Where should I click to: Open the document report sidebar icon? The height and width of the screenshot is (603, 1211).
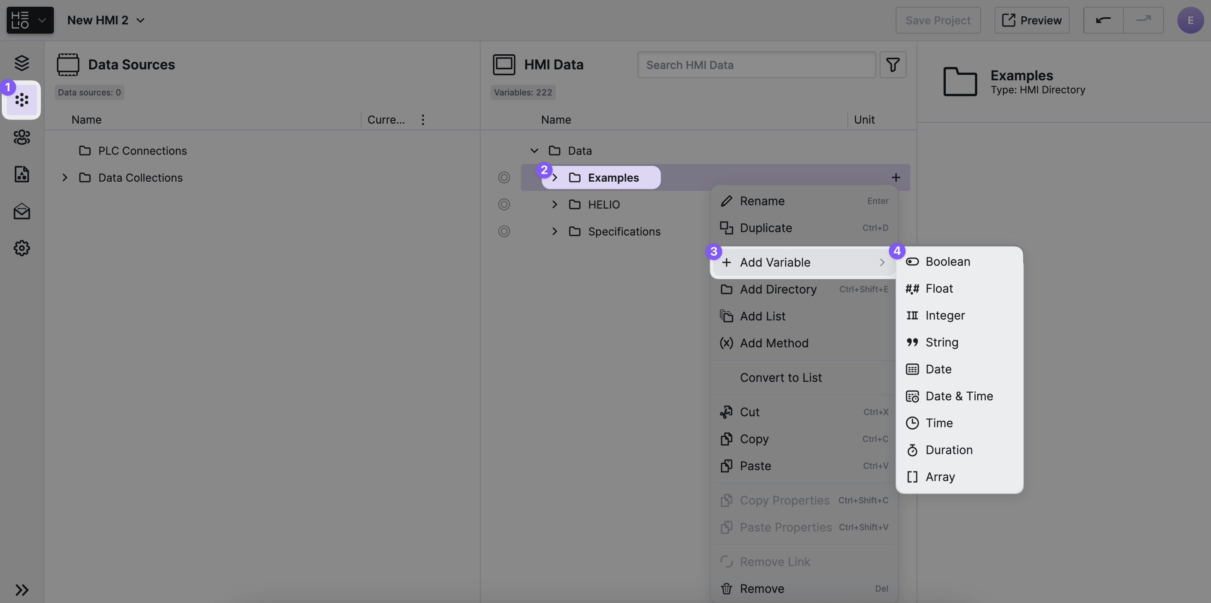click(21, 174)
